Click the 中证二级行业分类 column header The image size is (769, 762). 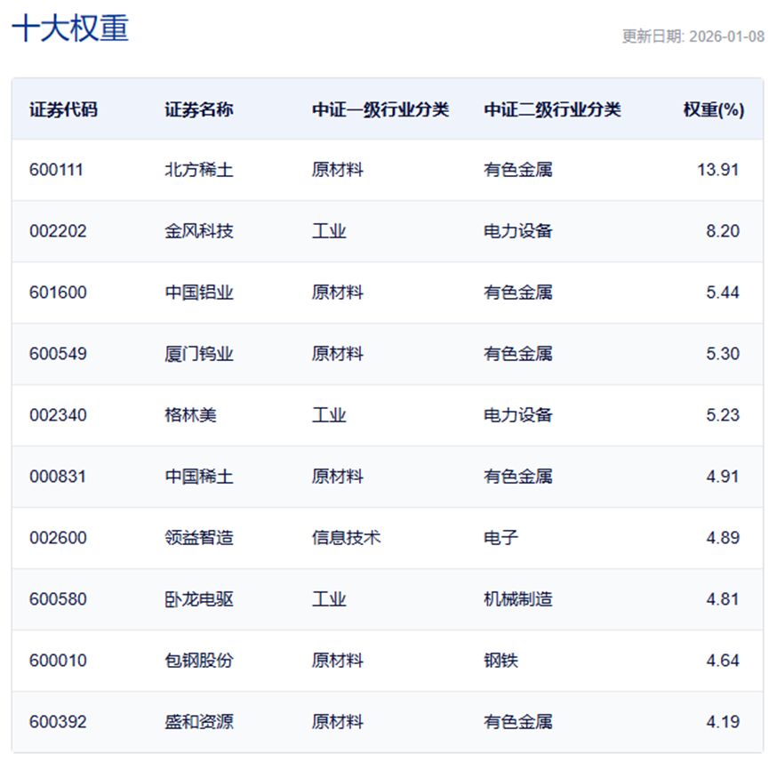coord(552,109)
